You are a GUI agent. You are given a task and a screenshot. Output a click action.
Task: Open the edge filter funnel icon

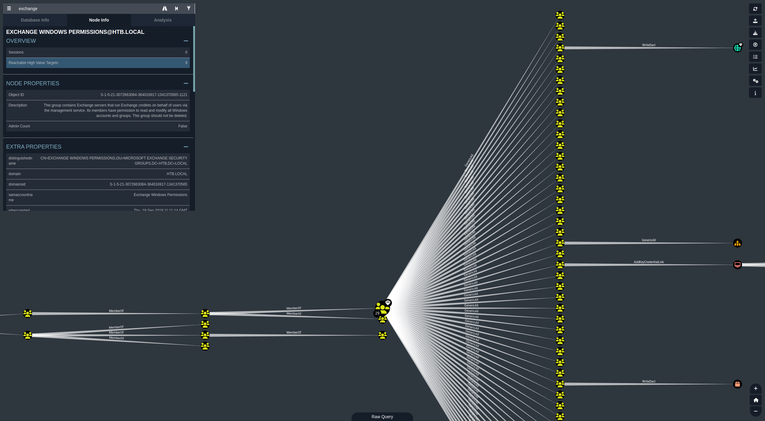[x=189, y=9]
